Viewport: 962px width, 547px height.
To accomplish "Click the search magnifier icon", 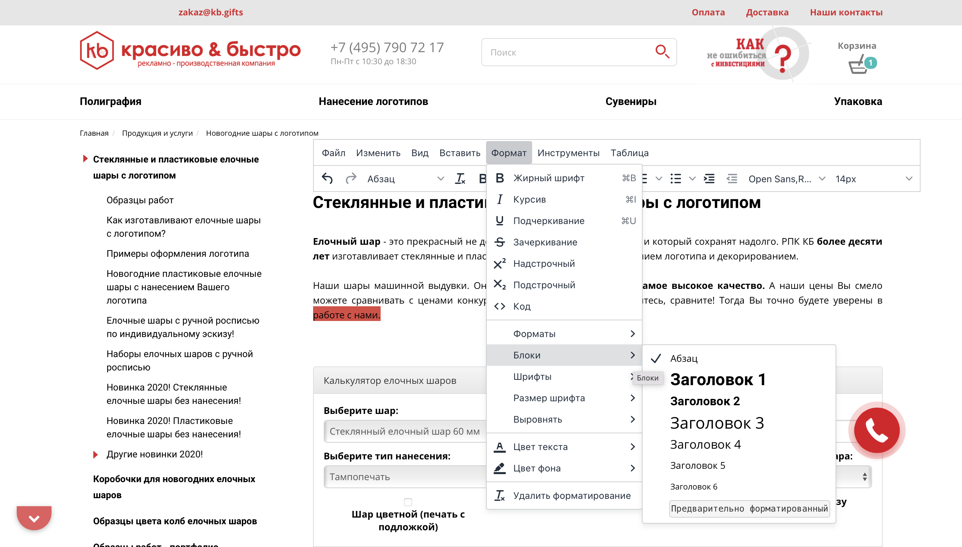I will click(662, 52).
